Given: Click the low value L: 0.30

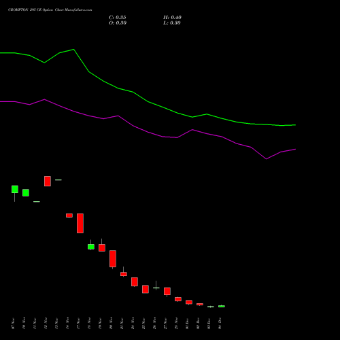Looking at the screenshot, I should tap(172, 23).
